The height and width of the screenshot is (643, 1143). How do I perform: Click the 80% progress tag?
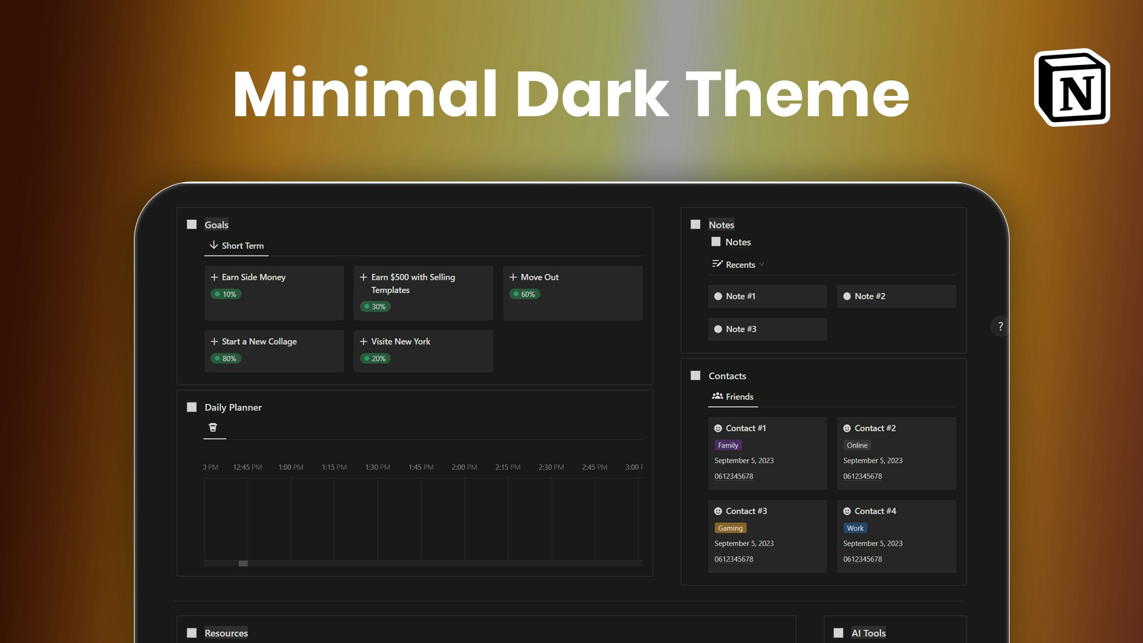pos(226,358)
